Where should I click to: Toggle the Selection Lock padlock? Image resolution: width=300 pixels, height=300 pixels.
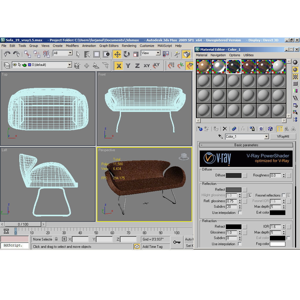(x=56, y=239)
